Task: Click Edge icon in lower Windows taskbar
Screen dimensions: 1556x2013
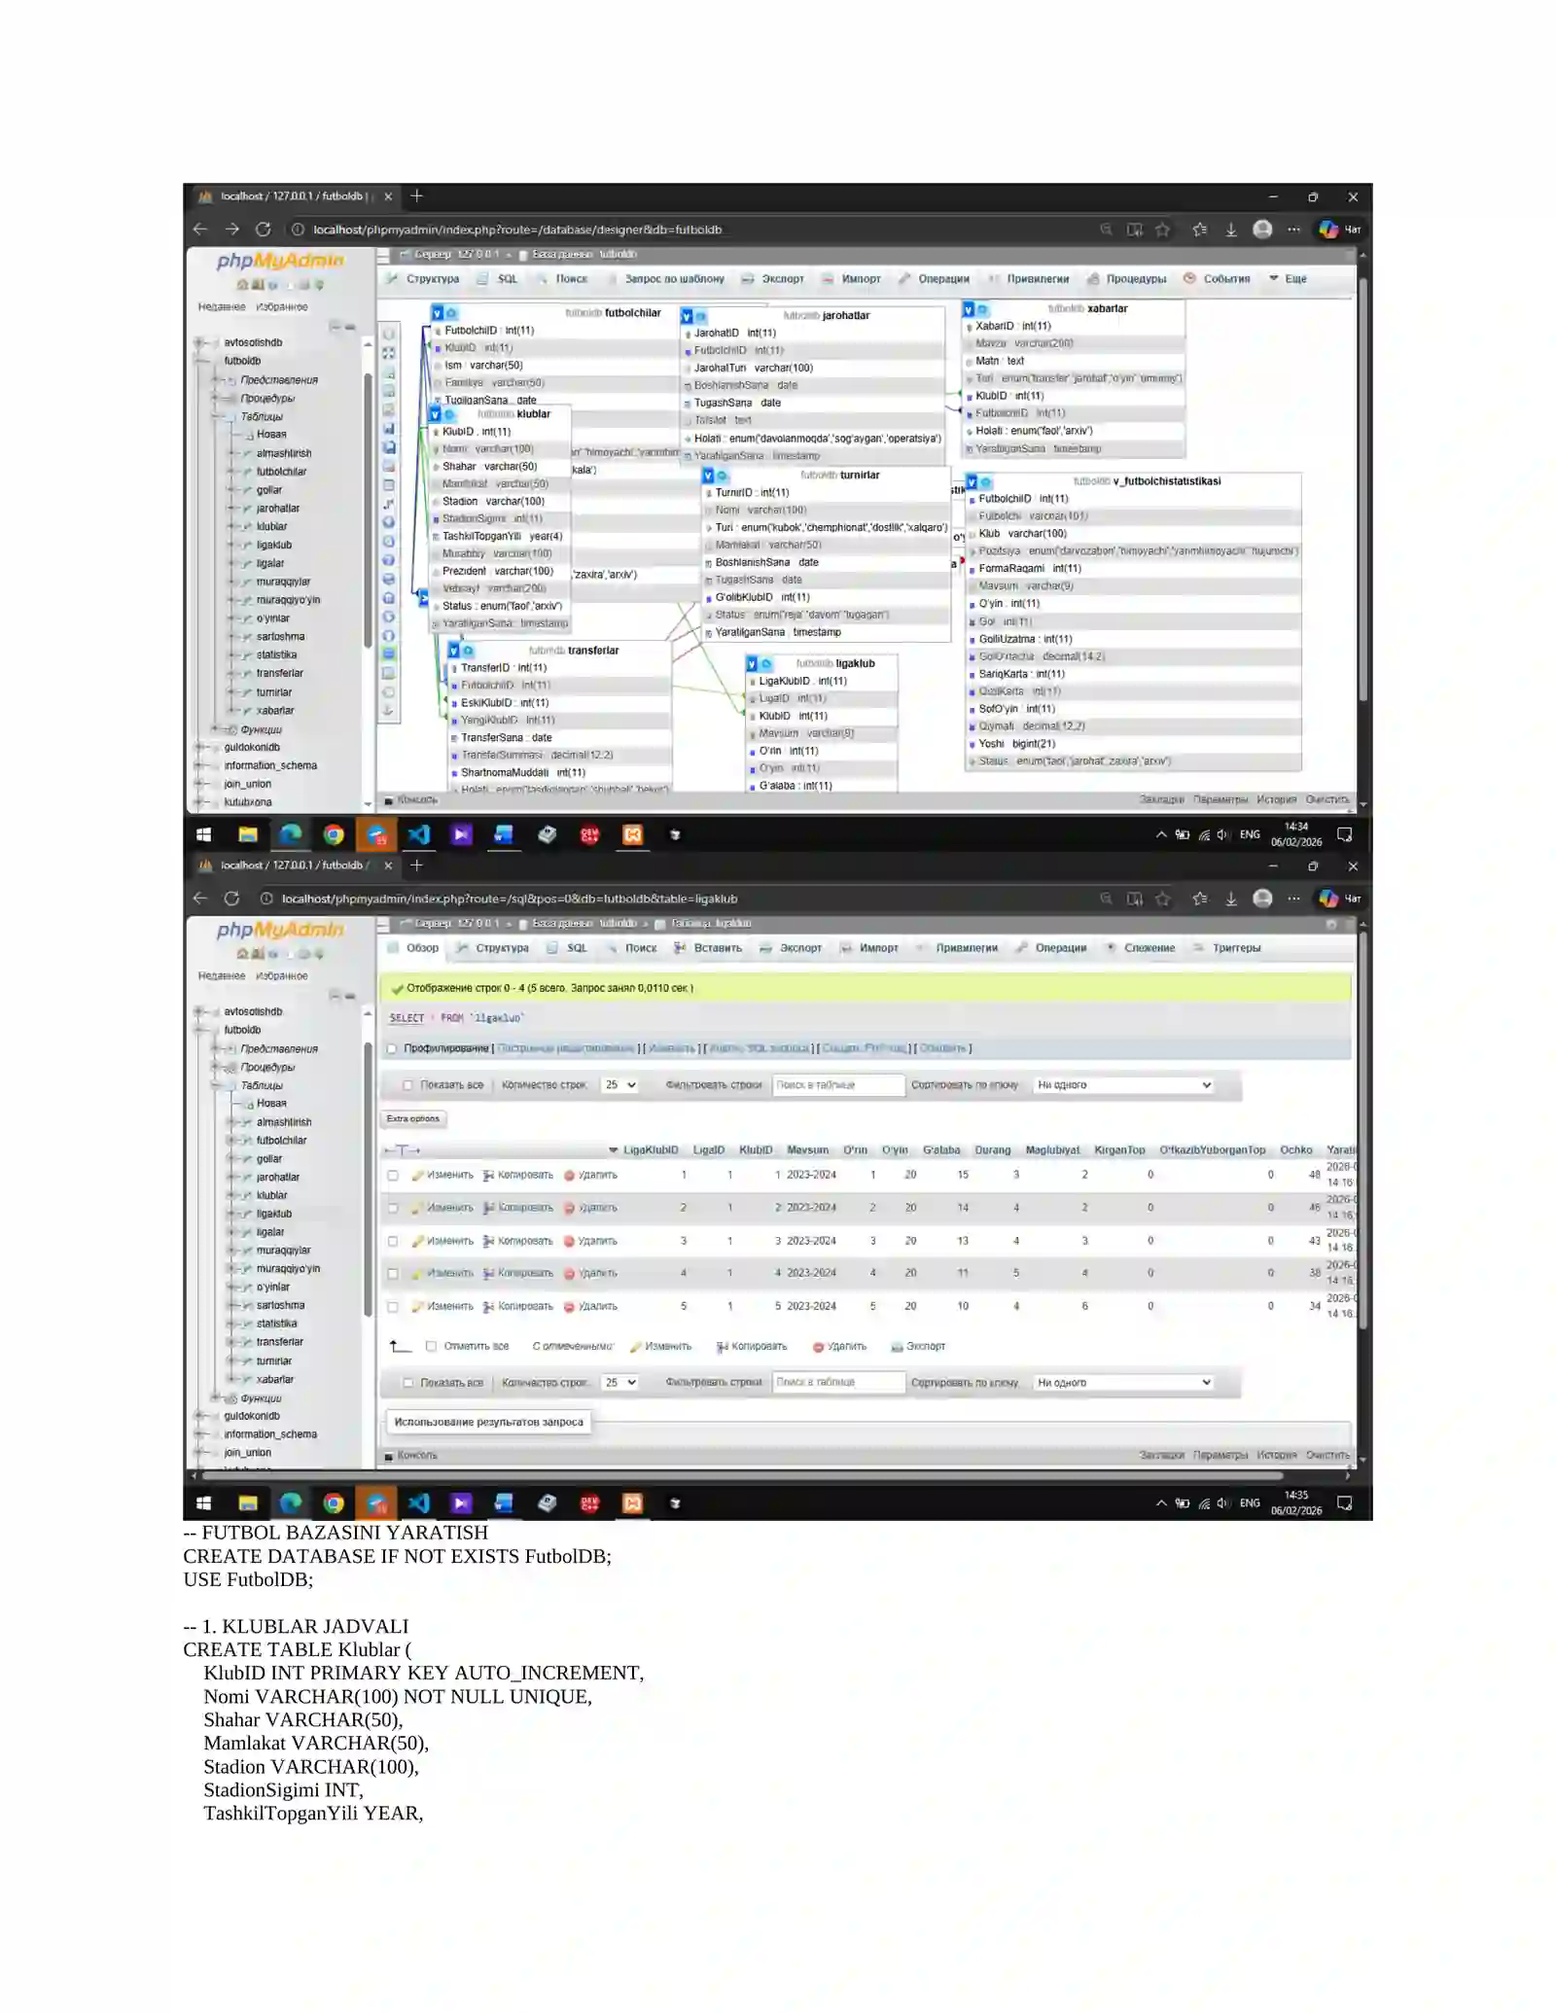Action: [290, 1503]
